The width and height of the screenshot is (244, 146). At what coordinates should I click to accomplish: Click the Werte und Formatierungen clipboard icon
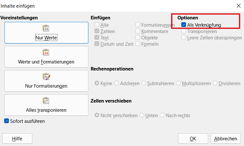(46, 52)
